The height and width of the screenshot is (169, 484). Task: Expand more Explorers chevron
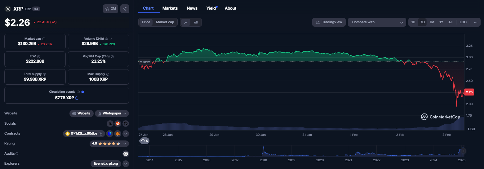click(x=126, y=163)
